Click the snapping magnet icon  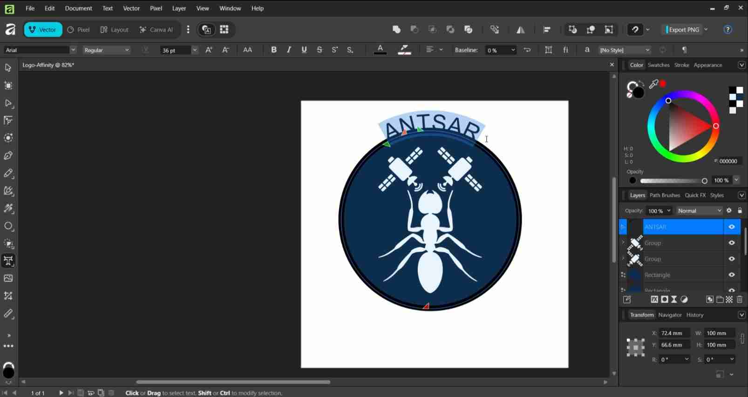coord(635,29)
